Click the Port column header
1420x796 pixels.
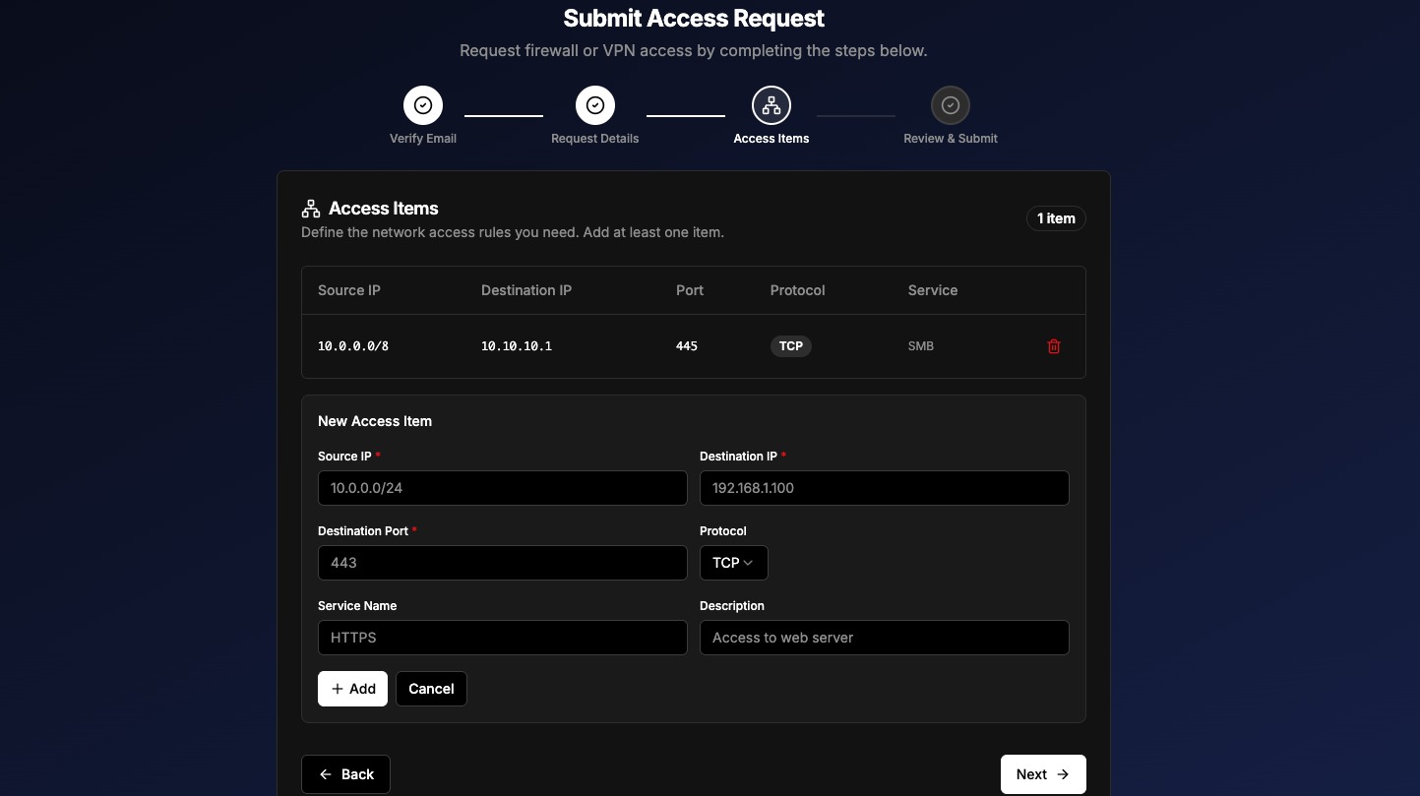click(690, 290)
